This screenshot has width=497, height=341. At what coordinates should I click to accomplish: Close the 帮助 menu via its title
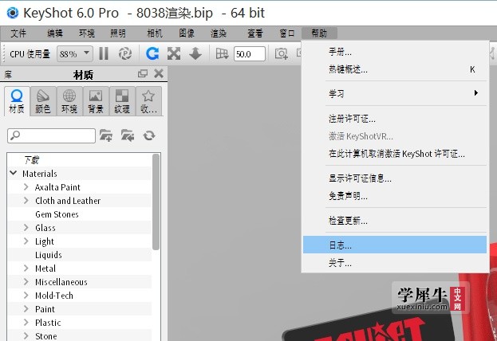point(319,33)
